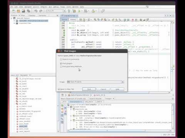Click the Find button in dialog
Viewport: 185px width, 138px height.
coord(89,89)
